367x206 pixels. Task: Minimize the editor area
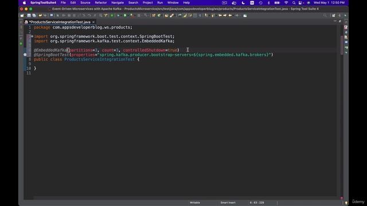[x=335, y=21]
